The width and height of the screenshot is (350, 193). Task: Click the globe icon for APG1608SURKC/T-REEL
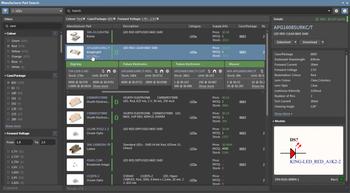tap(168, 71)
